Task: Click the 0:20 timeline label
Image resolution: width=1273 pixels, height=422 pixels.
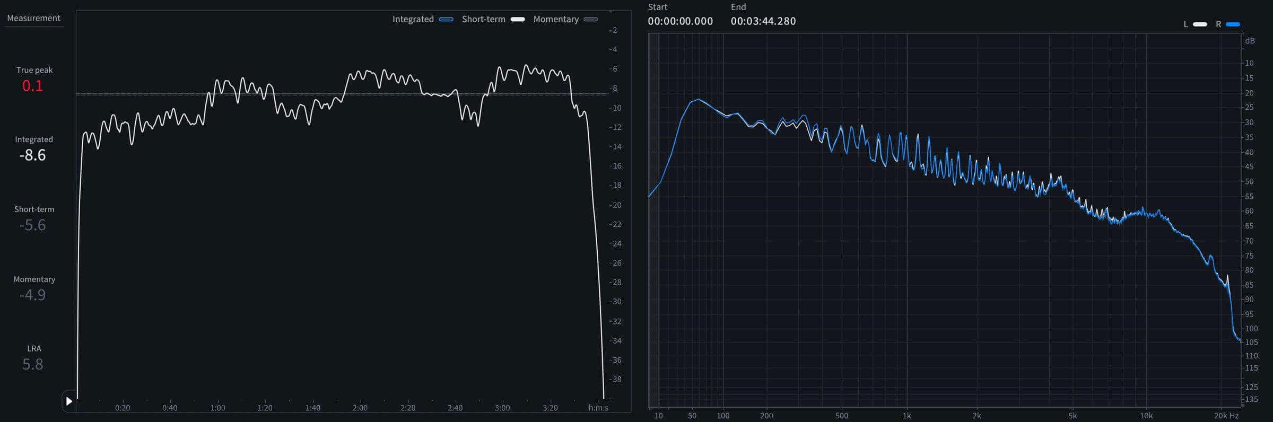Action: (x=123, y=408)
